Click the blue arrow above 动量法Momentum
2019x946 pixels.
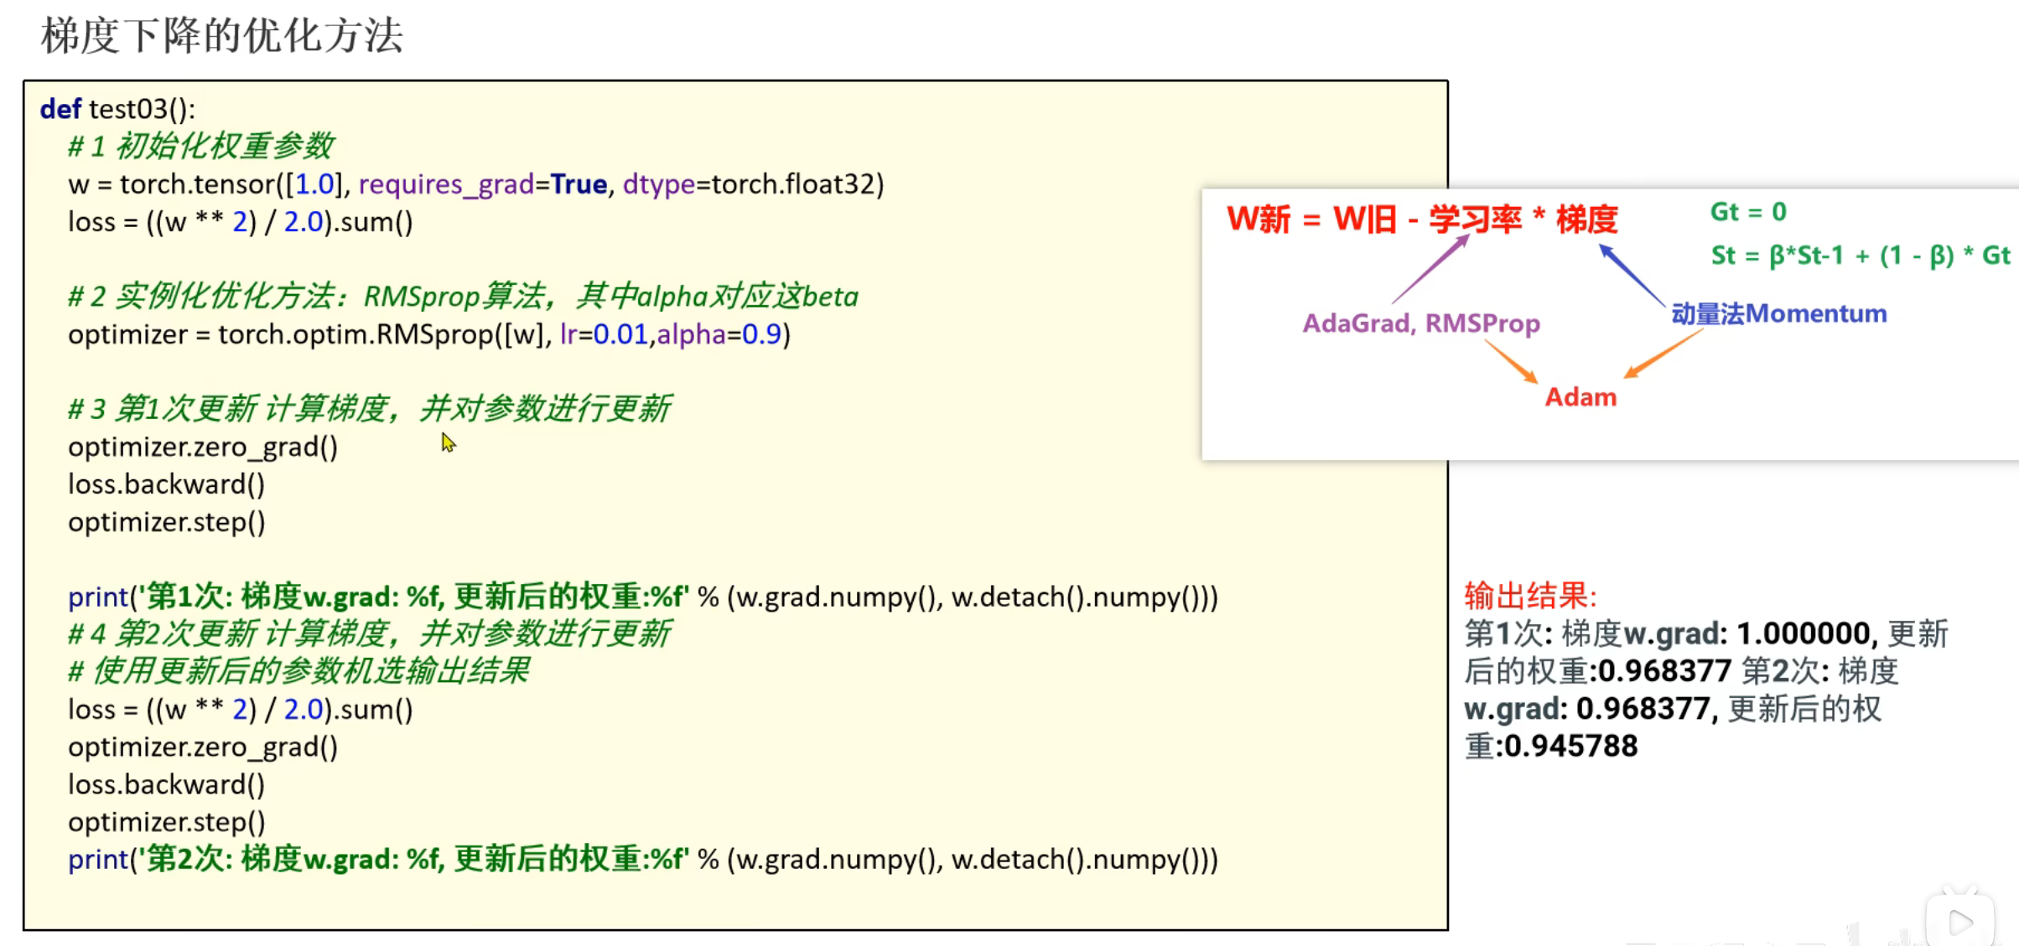[x=1631, y=274]
